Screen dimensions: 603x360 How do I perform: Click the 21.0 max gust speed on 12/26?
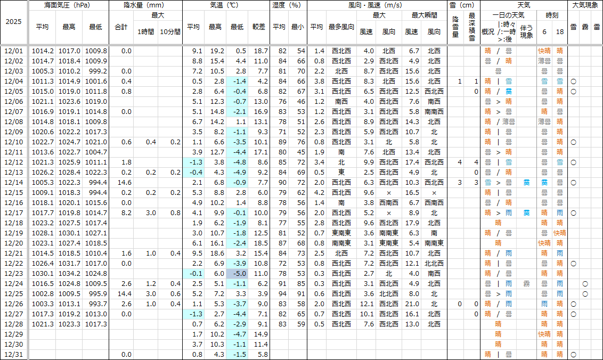(411, 304)
